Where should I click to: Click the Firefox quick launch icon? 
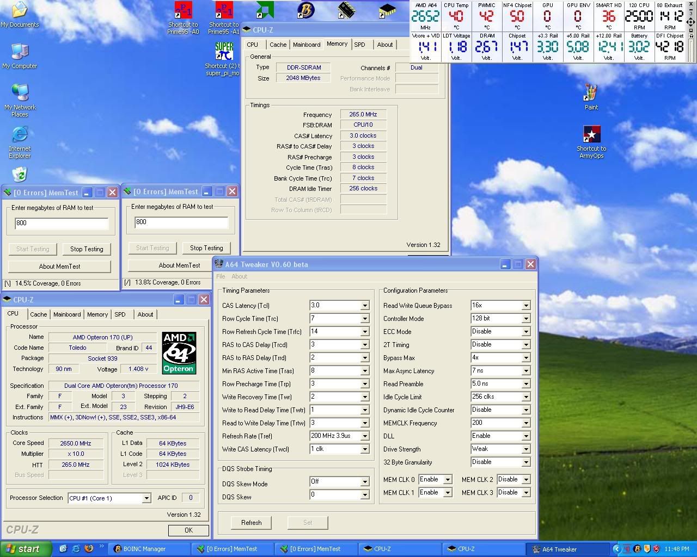click(x=89, y=549)
